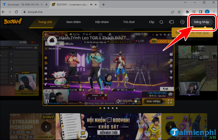
Task: Mute the BOOYAH! tab audio icon
Action: click(91, 5)
